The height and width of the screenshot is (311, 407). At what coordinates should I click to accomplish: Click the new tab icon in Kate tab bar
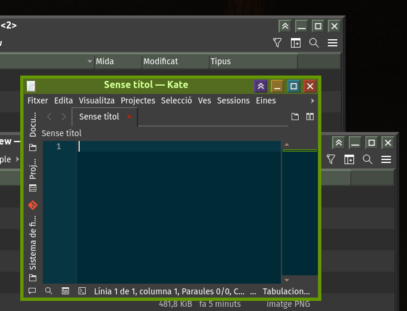point(295,117)
